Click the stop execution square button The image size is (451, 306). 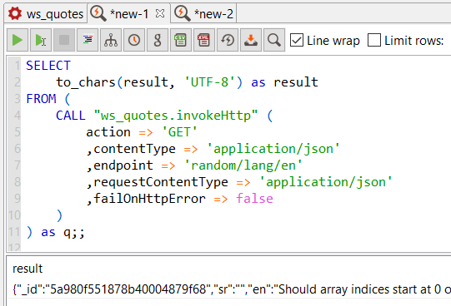pyautogui.click(x=64, y=40)
